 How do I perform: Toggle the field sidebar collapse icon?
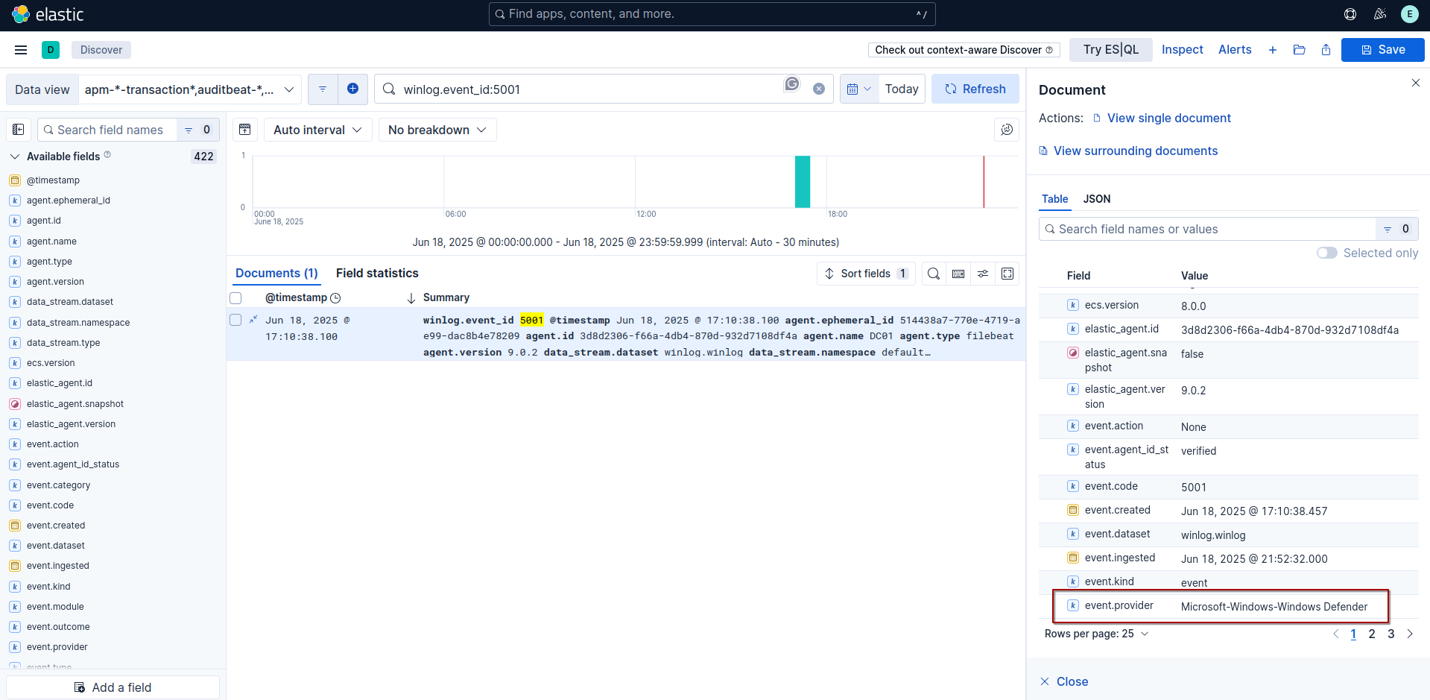(x=19, y=130)
